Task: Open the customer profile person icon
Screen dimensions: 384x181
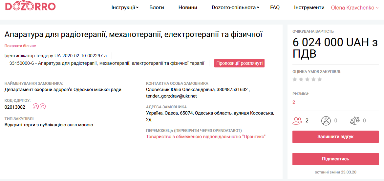Action: coord(36,106)
